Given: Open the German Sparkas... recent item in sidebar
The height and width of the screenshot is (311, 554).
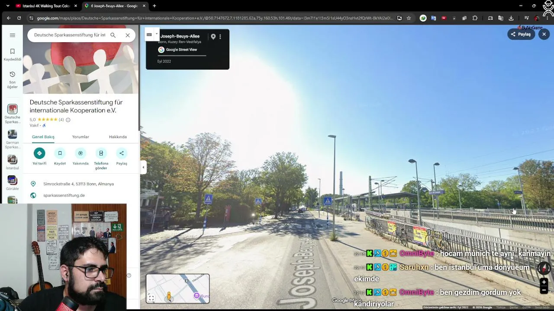Looking at the screenshot, I should coord(13,139).
